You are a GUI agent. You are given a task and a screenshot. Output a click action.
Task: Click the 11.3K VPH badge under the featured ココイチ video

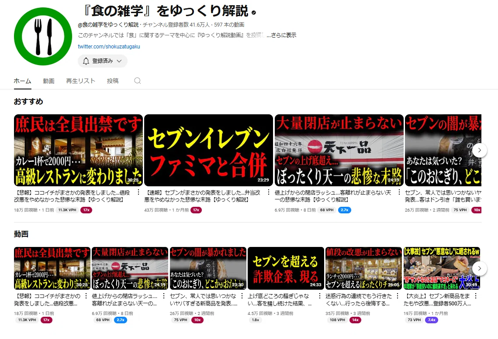(67, 210)
